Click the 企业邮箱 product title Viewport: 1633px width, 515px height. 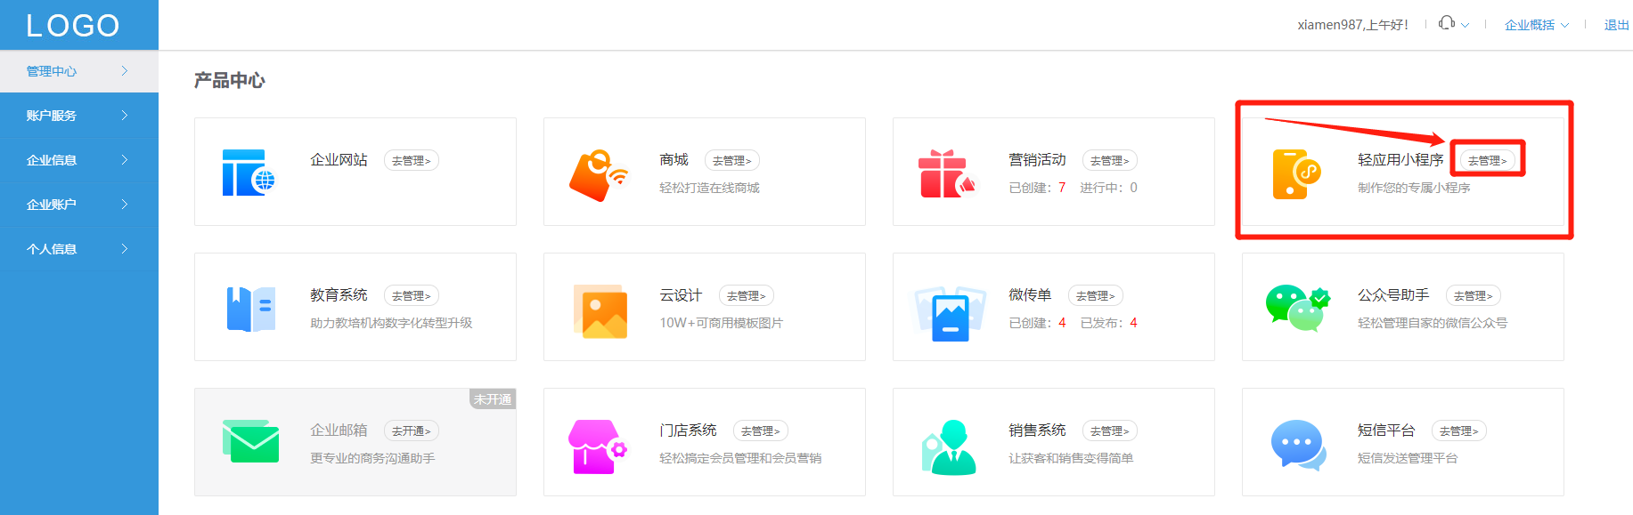(x=339, y=431)
